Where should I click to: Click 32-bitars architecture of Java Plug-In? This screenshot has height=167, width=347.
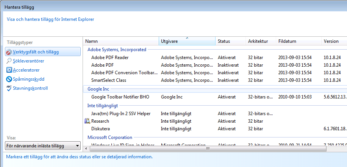(260, 114)
